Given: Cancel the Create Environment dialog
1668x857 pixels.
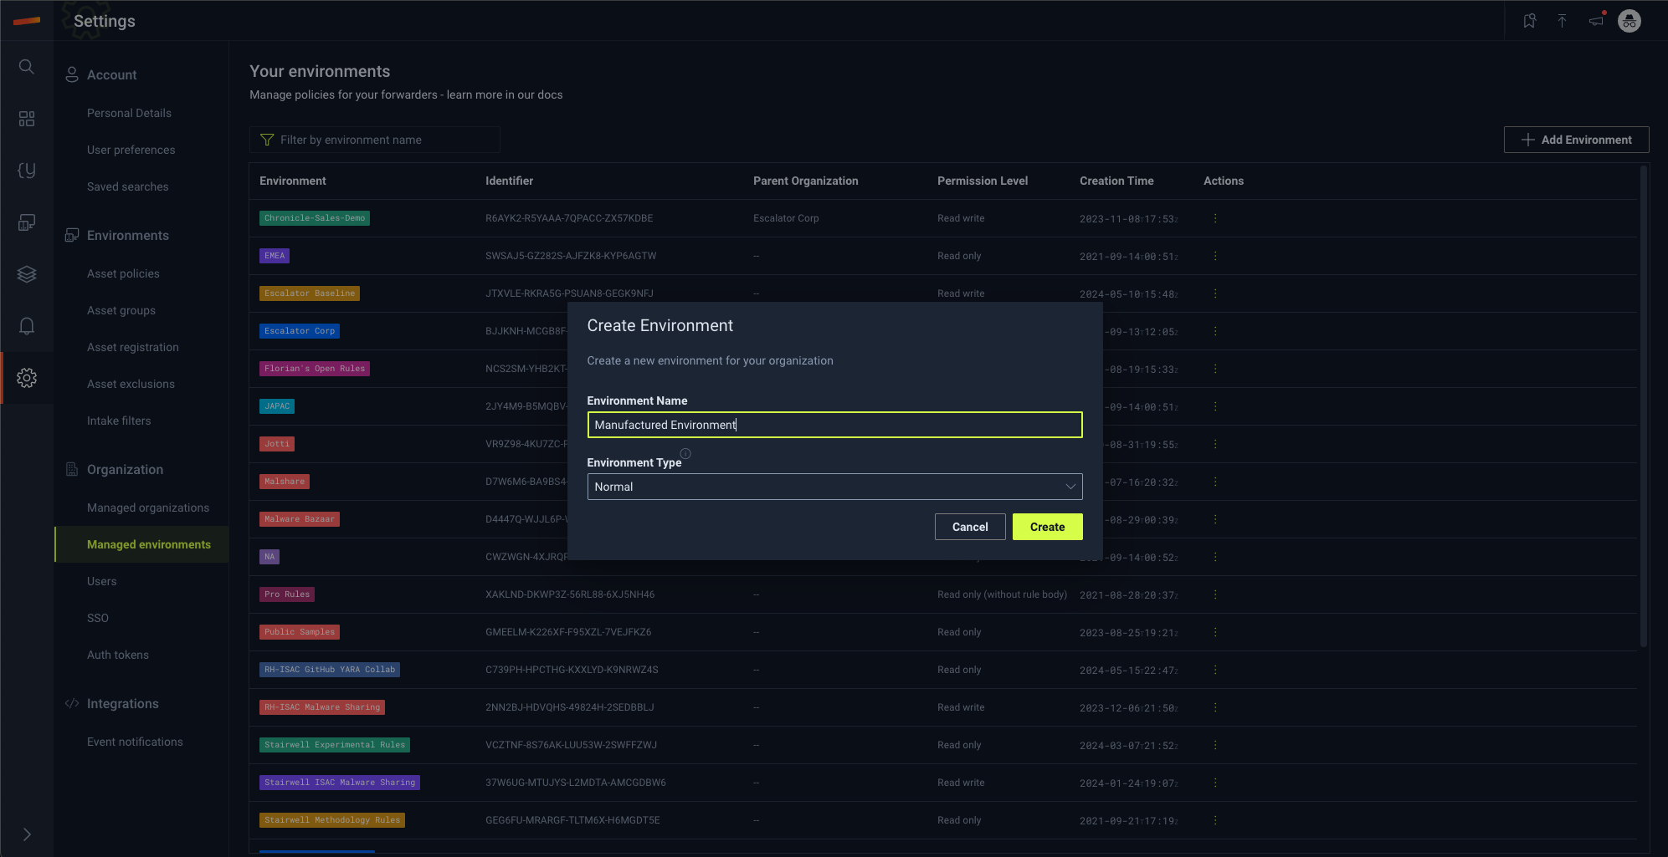Looking at the screenshot, I should (x=970, y=527).
